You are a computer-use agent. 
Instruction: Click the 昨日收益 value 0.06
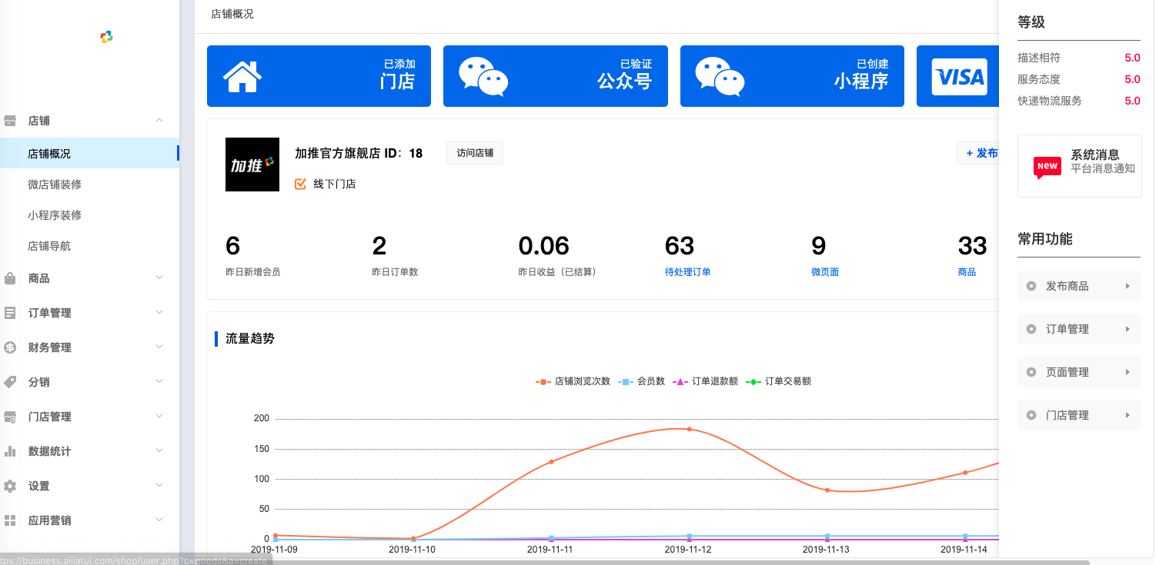tap(544, 246)
